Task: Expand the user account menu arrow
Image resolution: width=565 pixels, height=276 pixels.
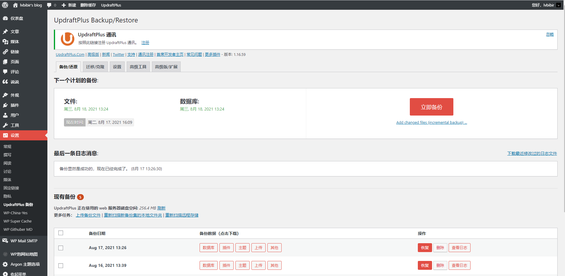Action: tap(558, 5)
